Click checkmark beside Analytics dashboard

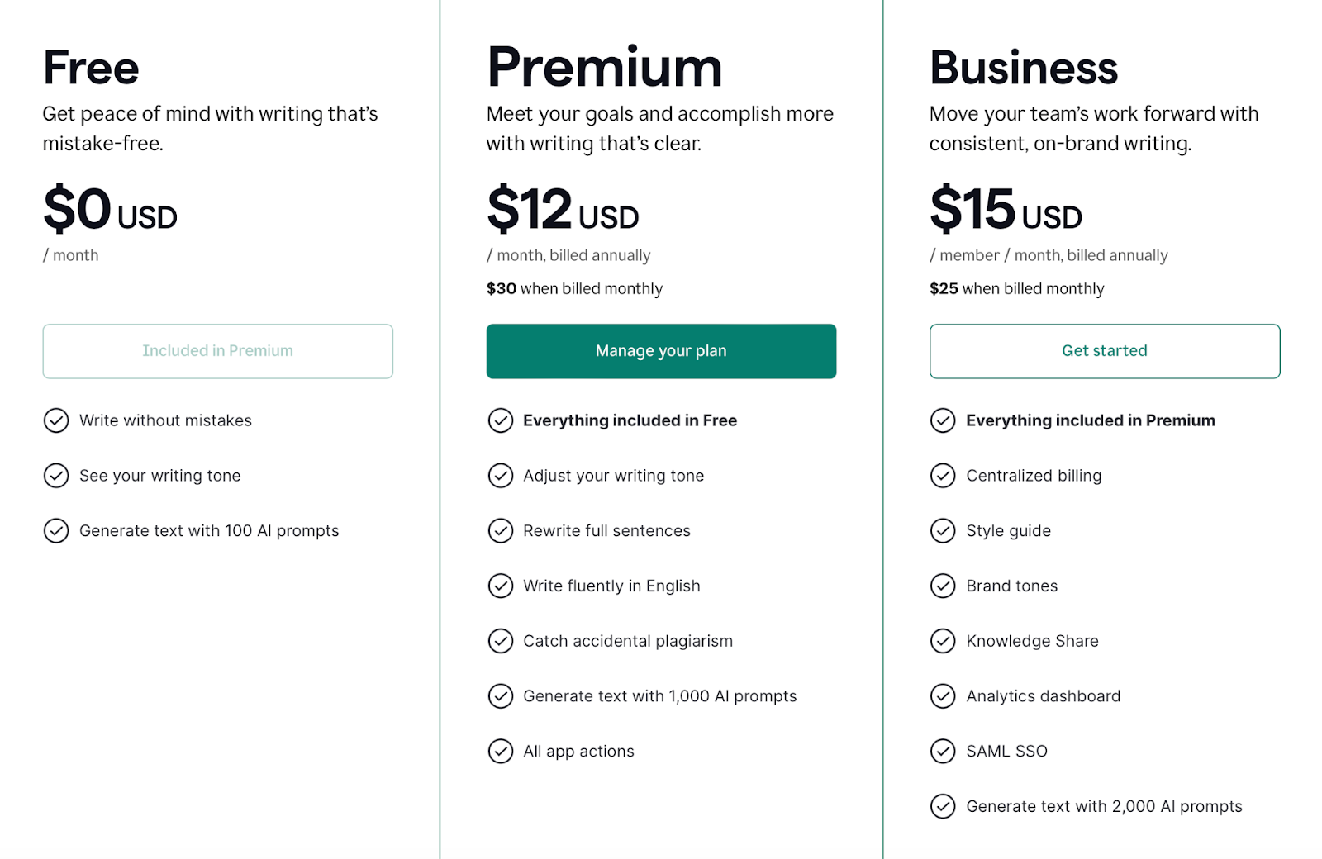(x=943, y=696)
